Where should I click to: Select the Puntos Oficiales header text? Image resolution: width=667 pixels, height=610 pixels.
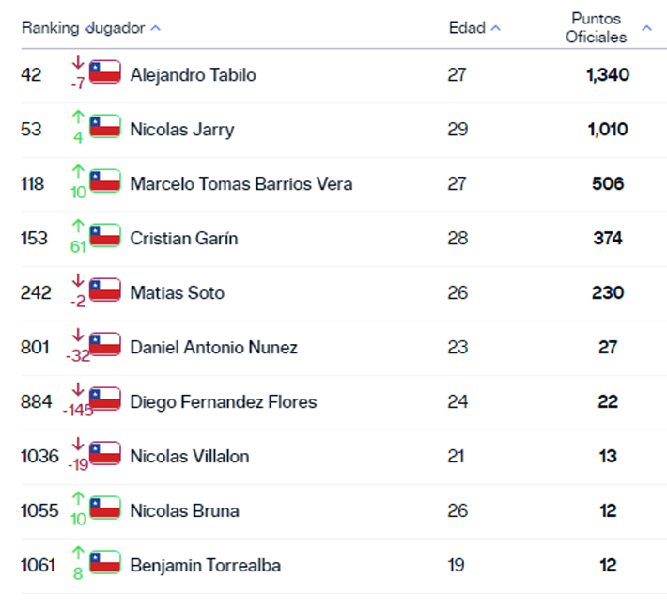pyautogui.click(x=596, y=28)
